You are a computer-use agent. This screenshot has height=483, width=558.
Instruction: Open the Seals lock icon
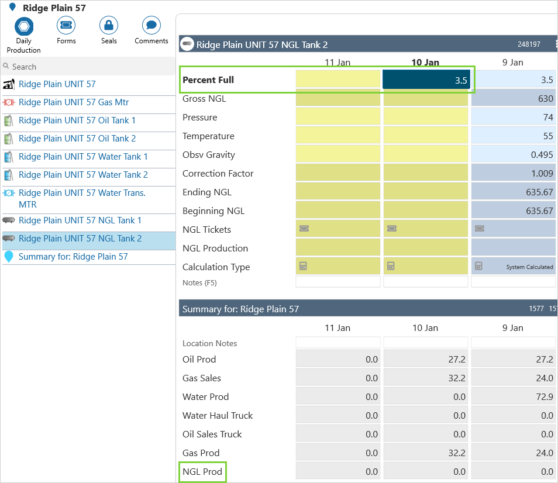point(109,26)
